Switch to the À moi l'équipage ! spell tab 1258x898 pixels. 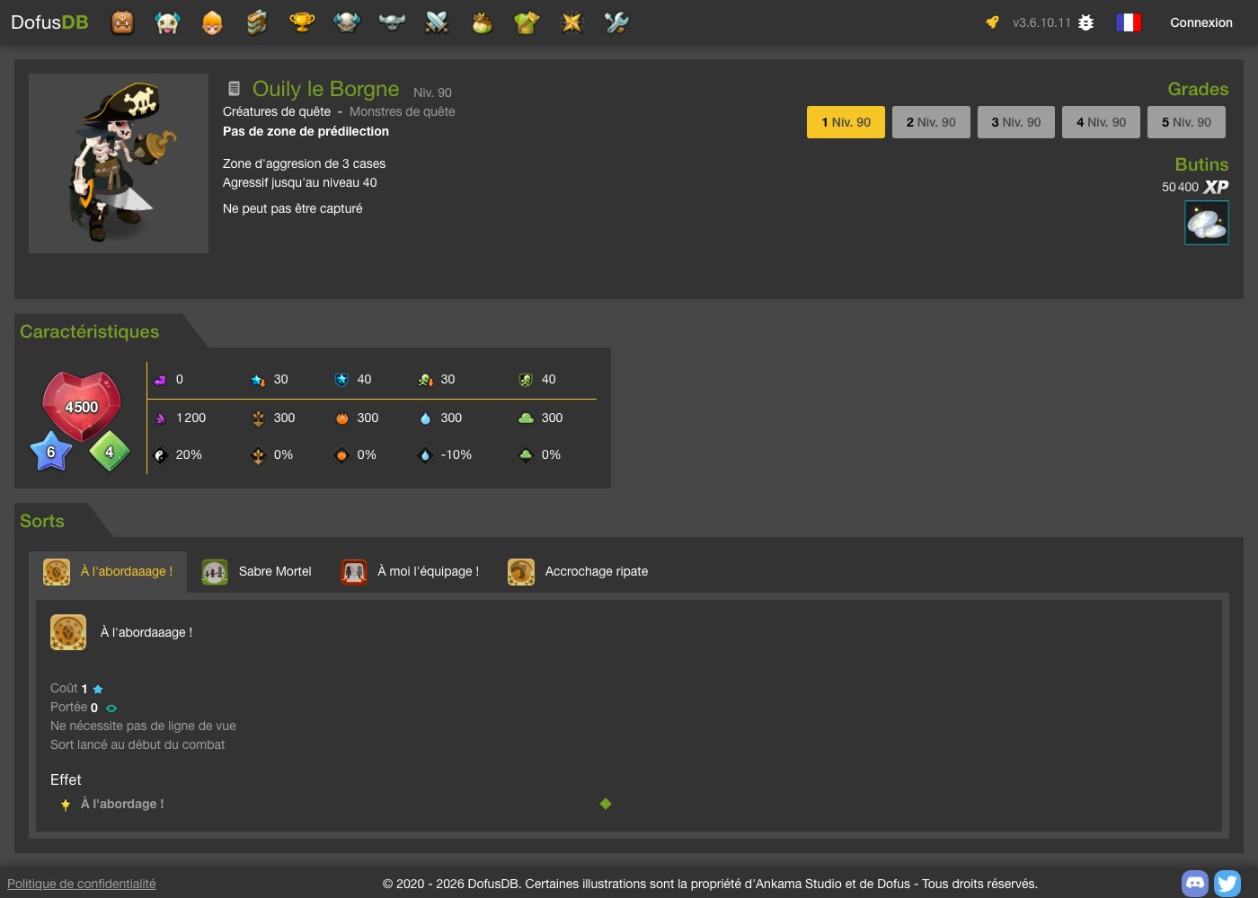(410, 572)
